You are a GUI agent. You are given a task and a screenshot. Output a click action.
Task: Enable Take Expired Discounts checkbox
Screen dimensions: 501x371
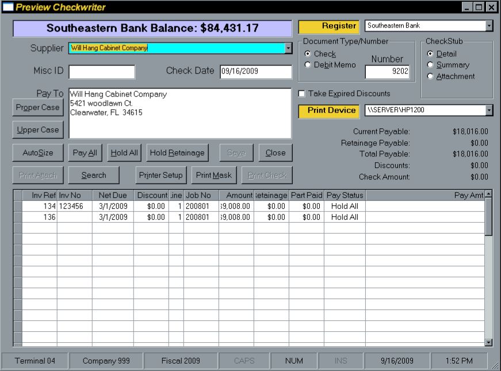[x=301, y=93]
